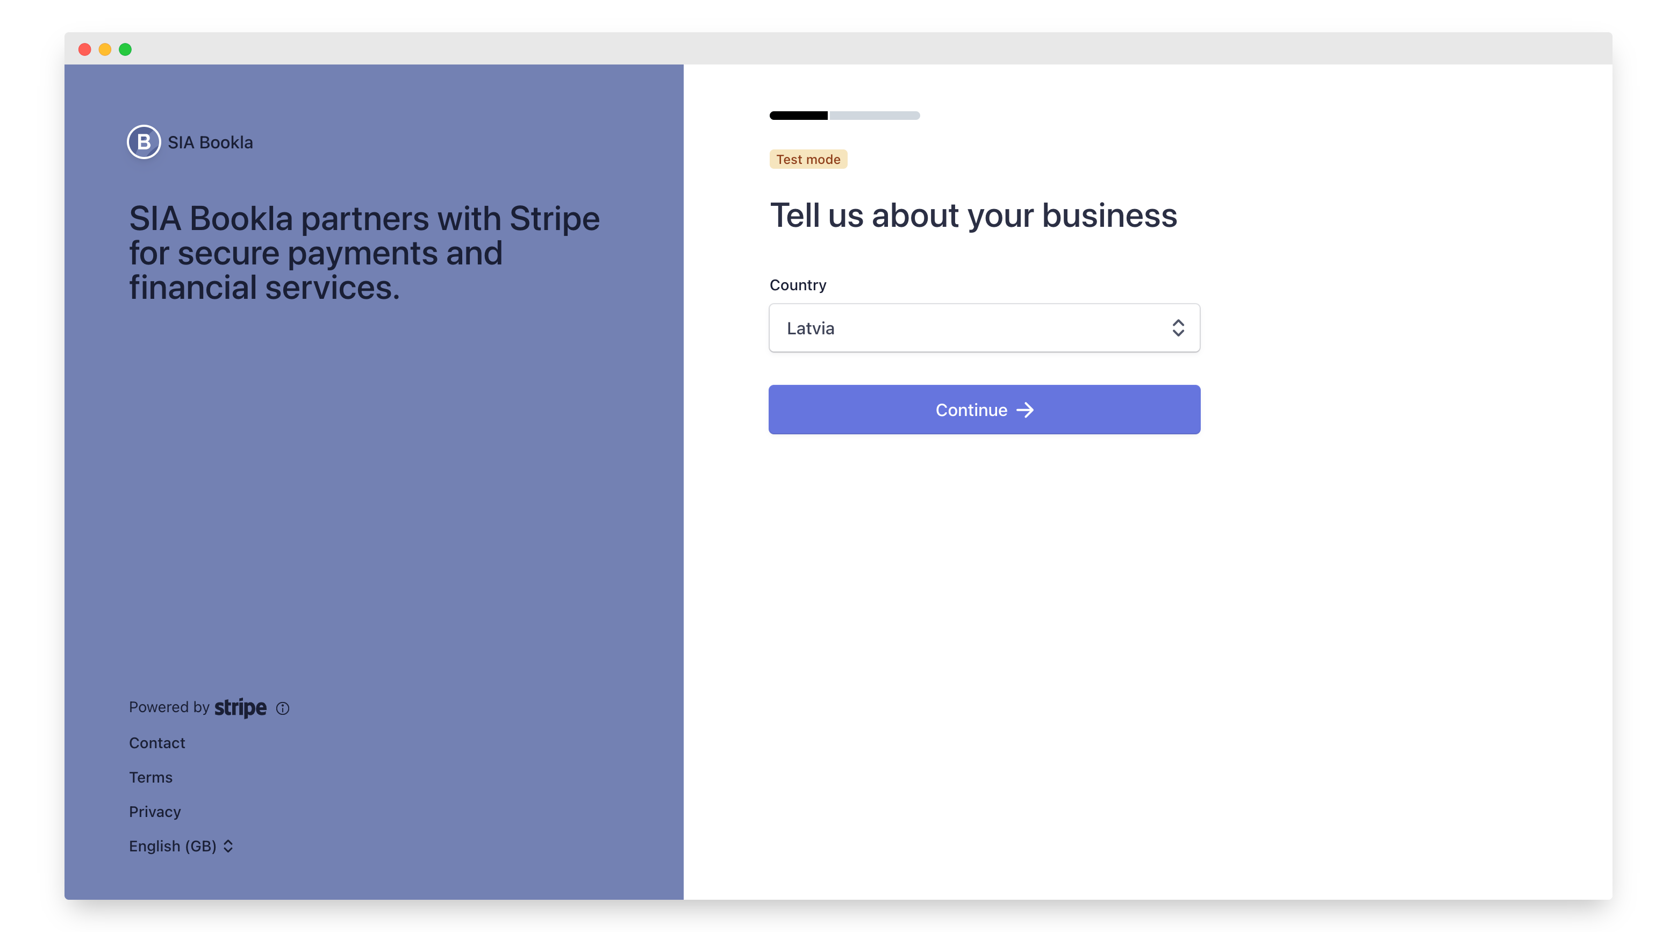
Task: Click the SIA Bookla B logo icon
Action: click(x=144, y=142)
